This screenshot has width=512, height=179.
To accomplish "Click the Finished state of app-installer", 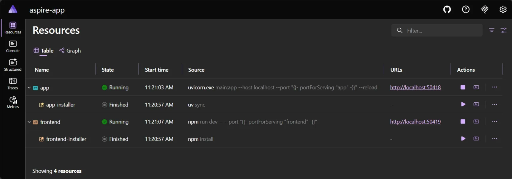I will click(115, 105).
